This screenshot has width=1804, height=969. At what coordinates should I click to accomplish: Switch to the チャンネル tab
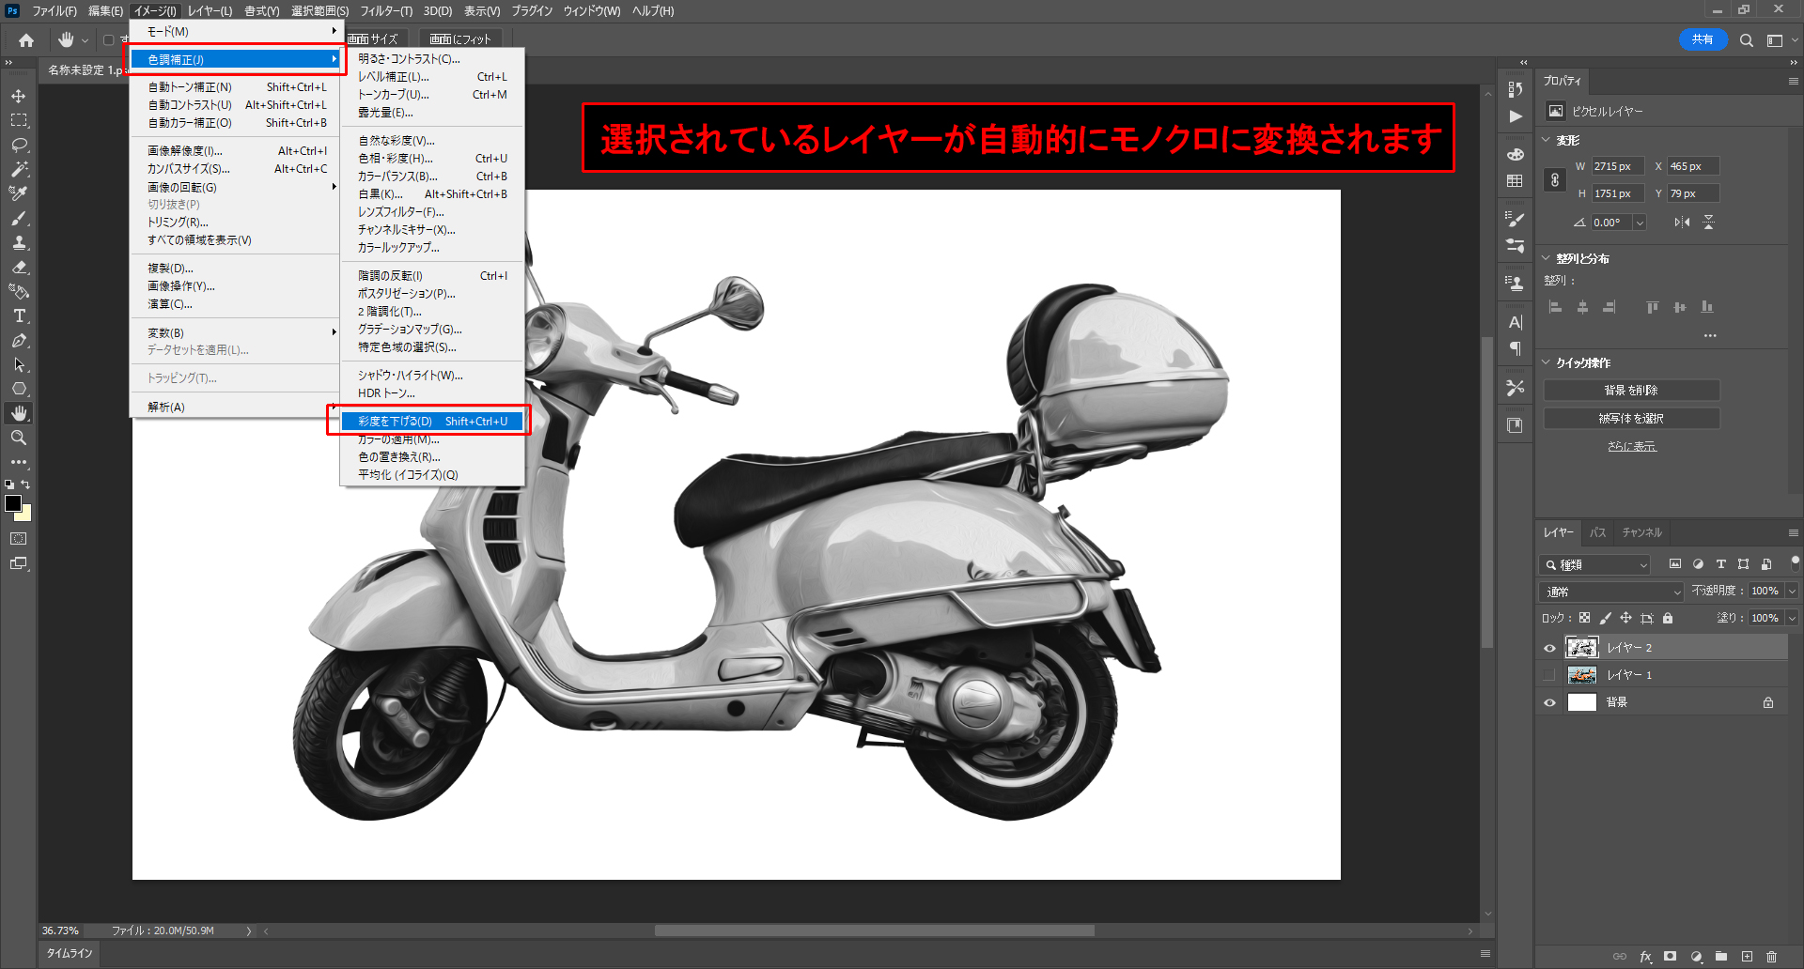click(x=1641, y=532)
